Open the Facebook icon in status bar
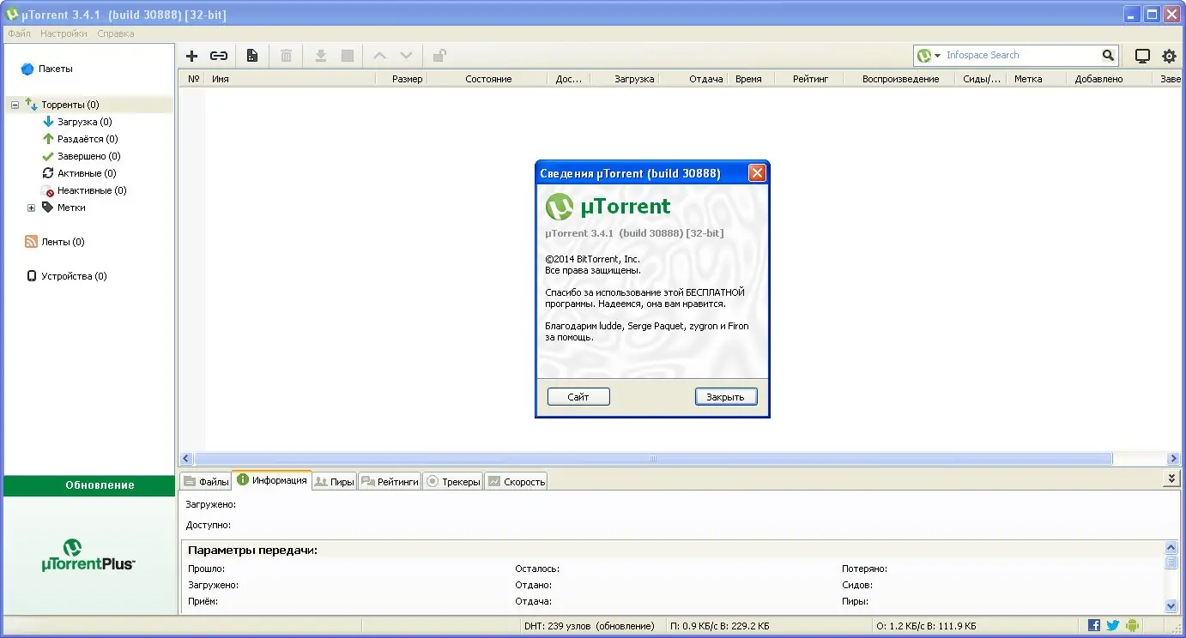The image size is (1186, 638). coord(1094,626)
